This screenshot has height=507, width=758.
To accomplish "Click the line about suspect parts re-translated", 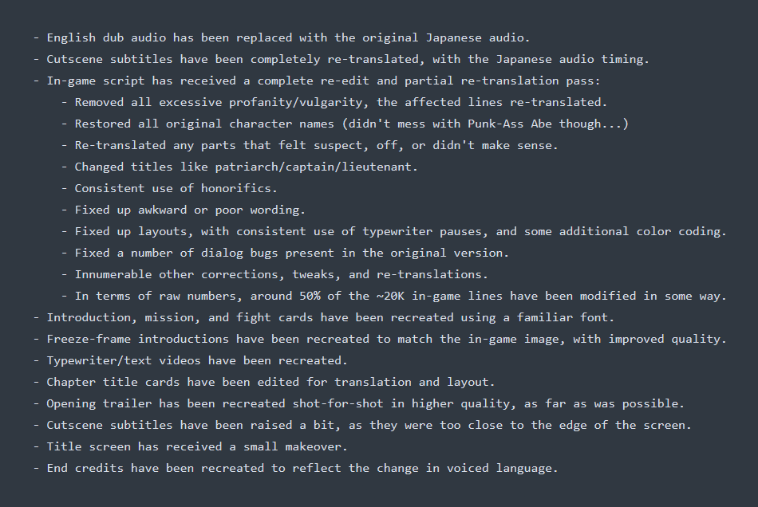I will point(316,145).
